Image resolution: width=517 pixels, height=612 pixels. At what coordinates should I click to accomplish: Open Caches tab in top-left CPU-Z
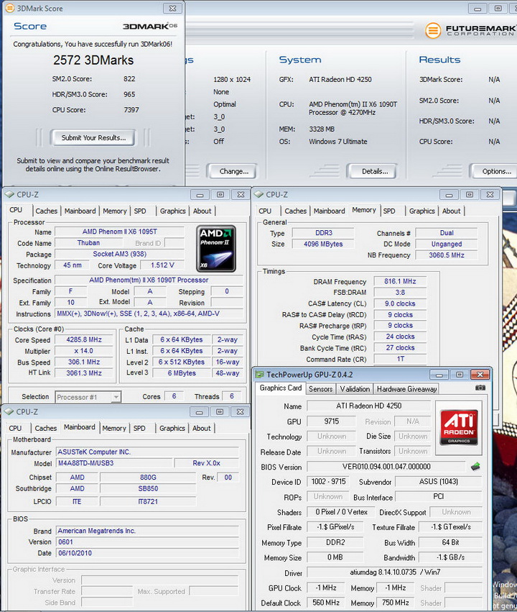(47, 211)
